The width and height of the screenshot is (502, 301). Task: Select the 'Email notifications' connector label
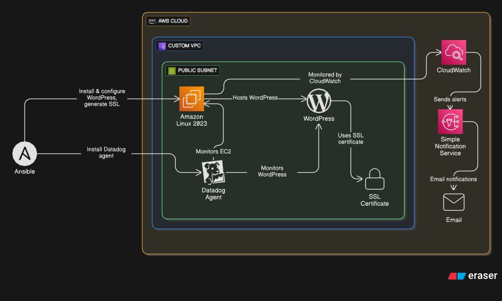click(x=454, y=179)
